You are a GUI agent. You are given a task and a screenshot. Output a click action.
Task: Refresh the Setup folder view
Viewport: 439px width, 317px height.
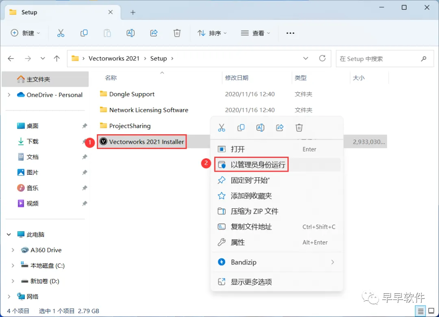pyautogui.click(x=322, y=58)
